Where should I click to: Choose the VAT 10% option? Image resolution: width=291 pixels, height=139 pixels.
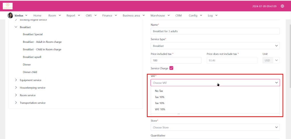(x=160, y=109)
